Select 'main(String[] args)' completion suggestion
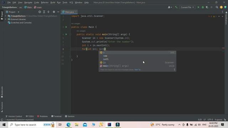The image size is (228, 128). coord(138,66)
